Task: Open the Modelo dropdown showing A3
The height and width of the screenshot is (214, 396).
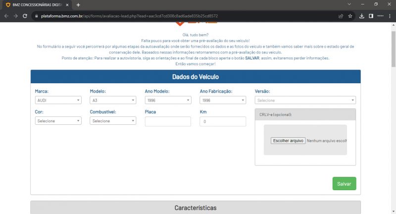Action: coord(112,100)
